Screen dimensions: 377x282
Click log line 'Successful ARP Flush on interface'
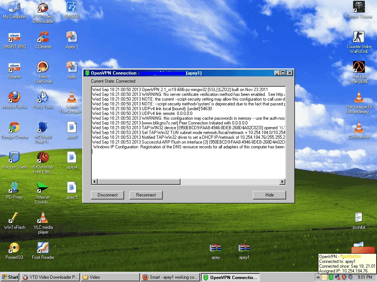click(188, 142)
